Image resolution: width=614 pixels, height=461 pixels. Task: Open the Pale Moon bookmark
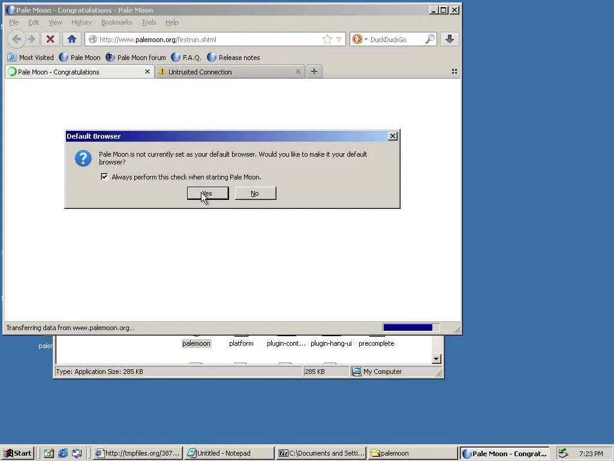80,58
